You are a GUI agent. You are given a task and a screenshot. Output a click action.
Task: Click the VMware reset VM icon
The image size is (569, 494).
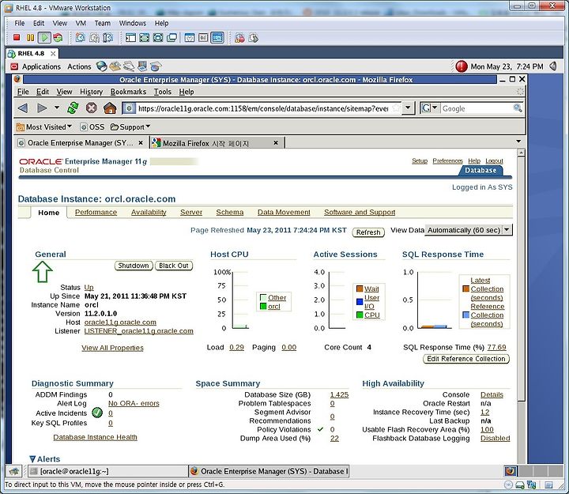(58, 37)
